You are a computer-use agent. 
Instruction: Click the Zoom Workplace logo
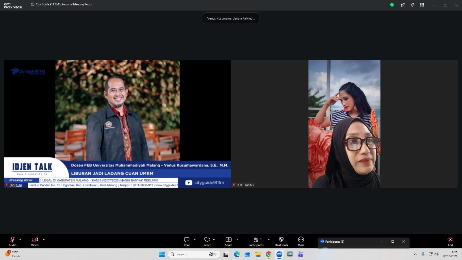pos(13,5)
